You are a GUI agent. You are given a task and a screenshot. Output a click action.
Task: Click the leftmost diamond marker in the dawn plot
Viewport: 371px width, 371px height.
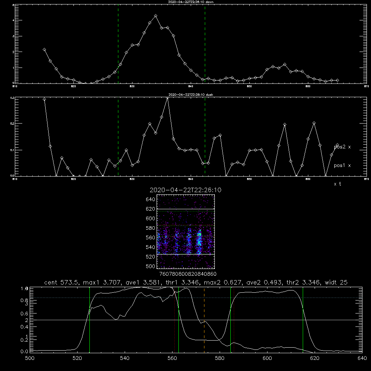(44, 49)
